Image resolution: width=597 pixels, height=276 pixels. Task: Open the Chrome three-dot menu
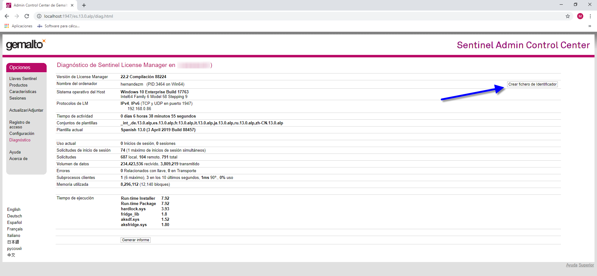pyautogui.click(x=590, y=16)
